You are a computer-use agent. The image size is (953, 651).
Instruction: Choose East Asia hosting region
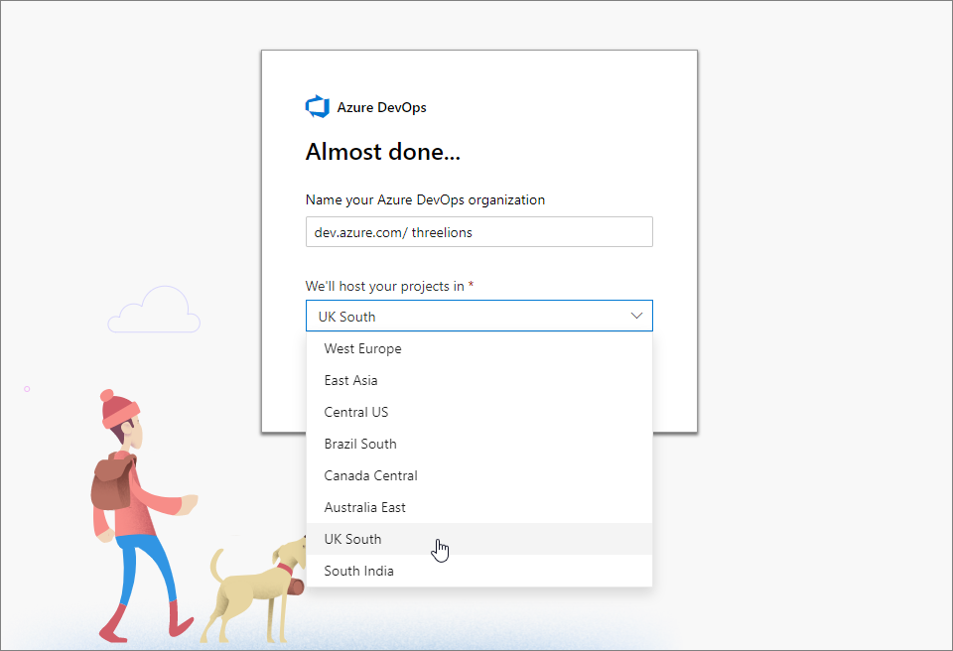(x=478, y=380)
